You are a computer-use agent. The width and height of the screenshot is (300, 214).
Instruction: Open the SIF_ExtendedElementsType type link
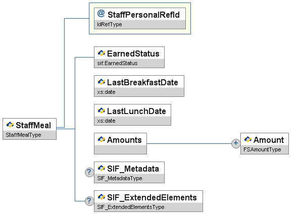pos(131,207)
